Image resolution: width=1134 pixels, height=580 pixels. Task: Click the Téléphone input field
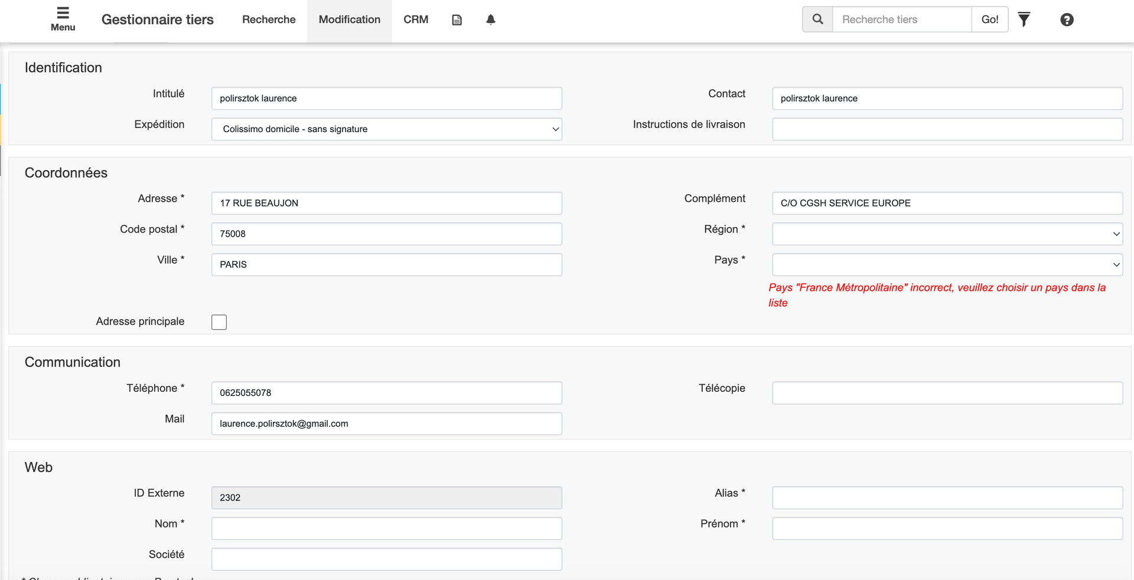[x=386, y=393]
